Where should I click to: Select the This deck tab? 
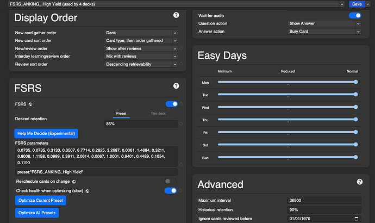159,113
